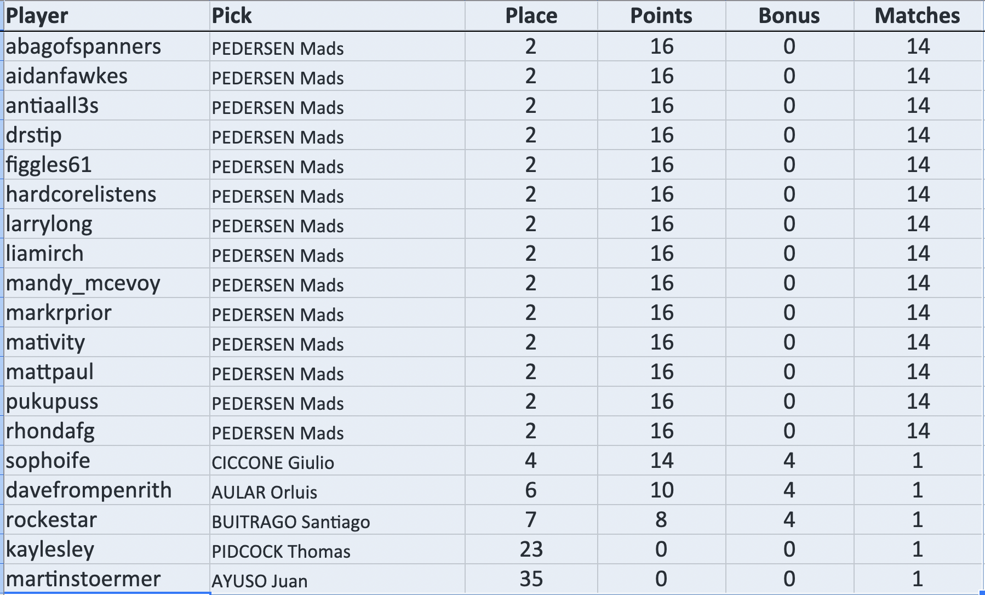Click the AULAR Orluis cell
This screenshot has width=985, height=595.
(265, 492)
